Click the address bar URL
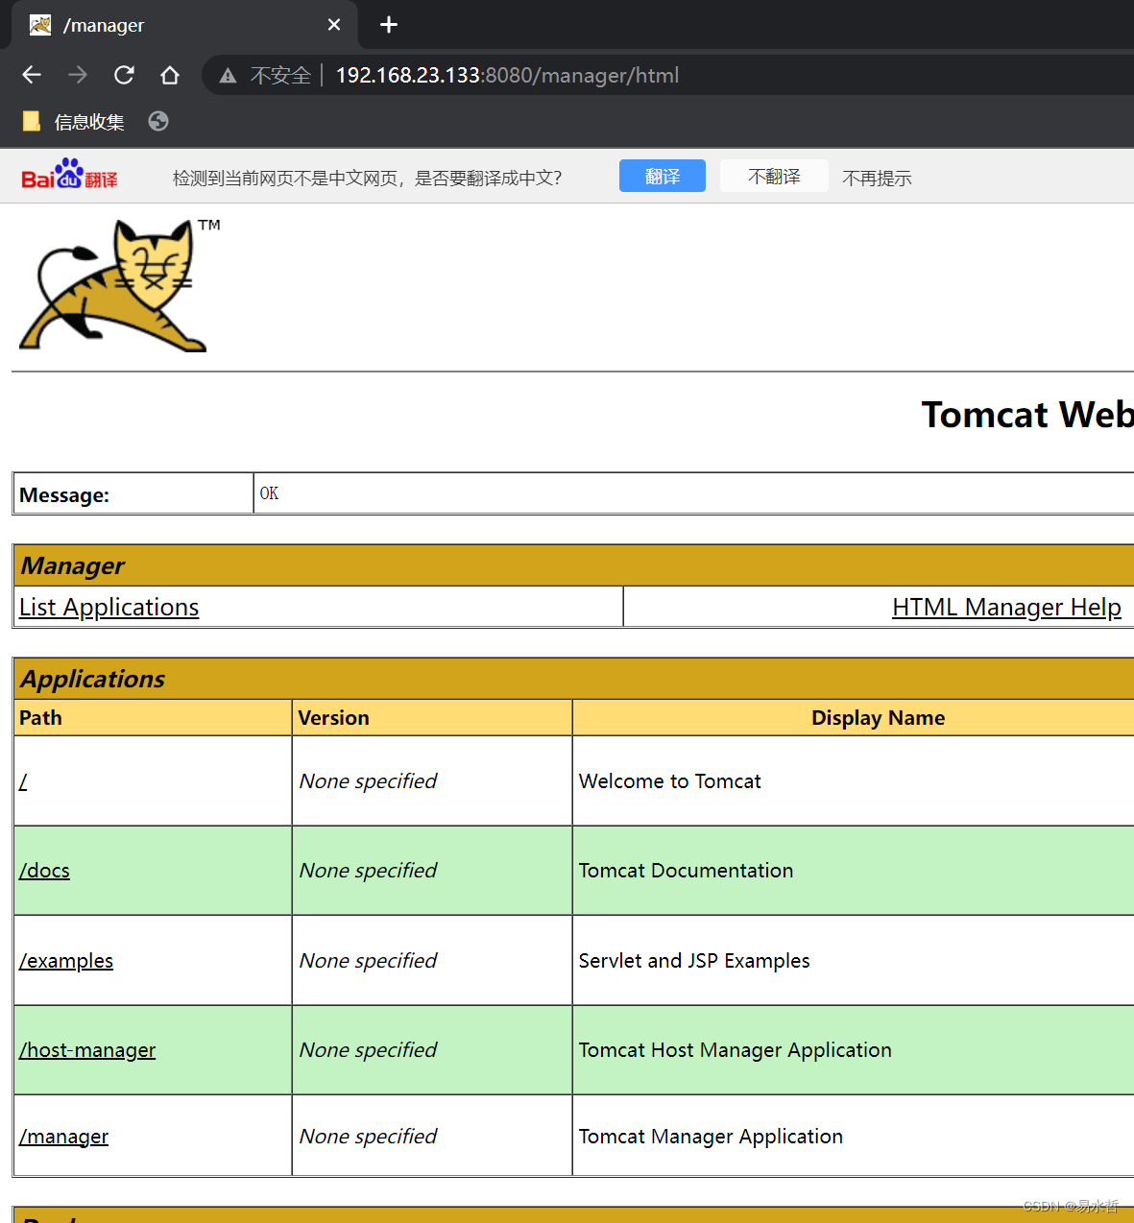Screen dimensions: 1134x1223 click(507, 75)
